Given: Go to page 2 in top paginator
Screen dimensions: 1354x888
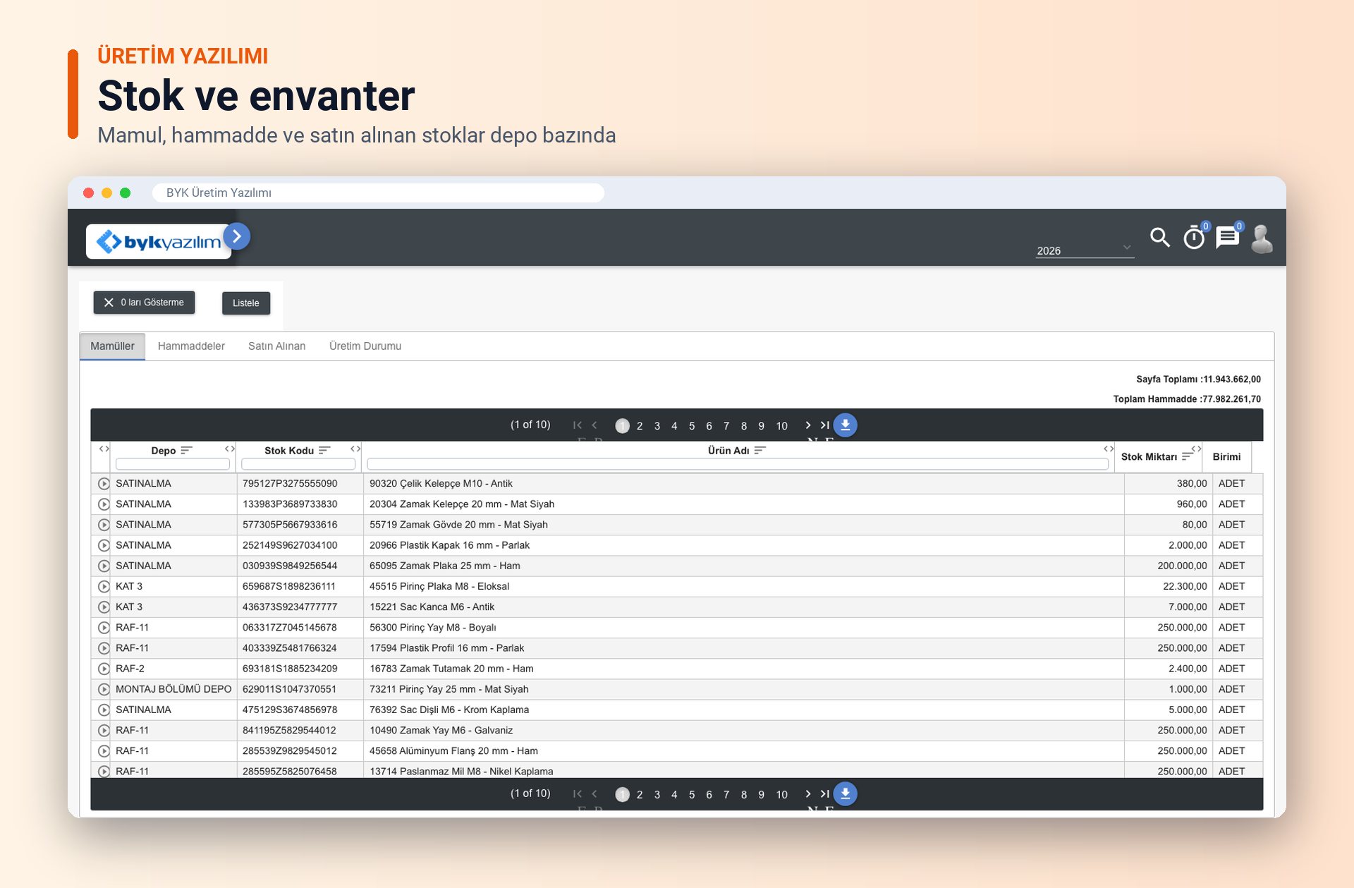Looking at the screenshot, I should tap(640, 425).
